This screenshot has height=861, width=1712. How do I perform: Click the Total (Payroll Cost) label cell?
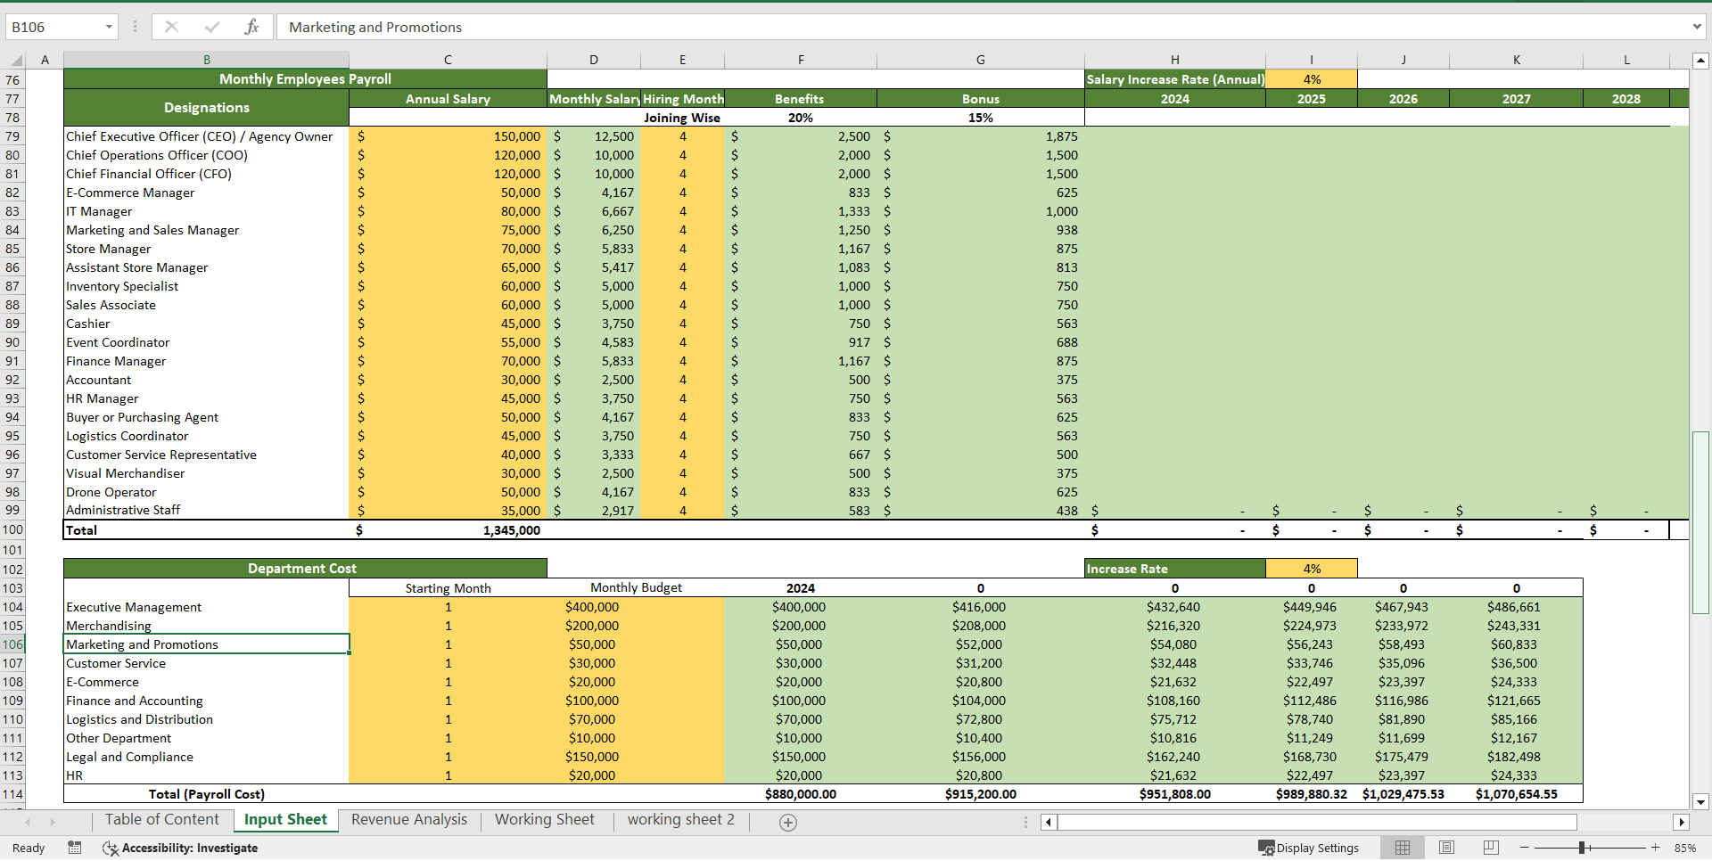(206, 794)
